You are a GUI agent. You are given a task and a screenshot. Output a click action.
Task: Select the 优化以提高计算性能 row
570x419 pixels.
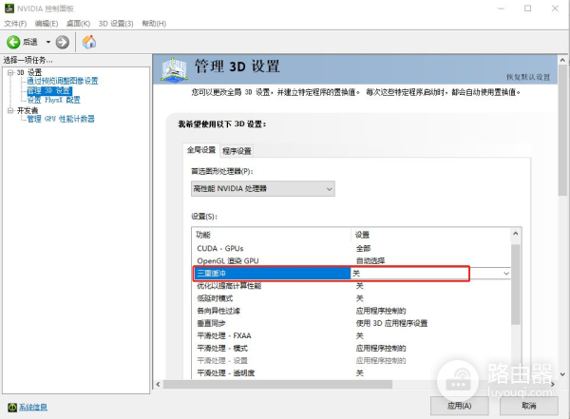pos(351,286)
